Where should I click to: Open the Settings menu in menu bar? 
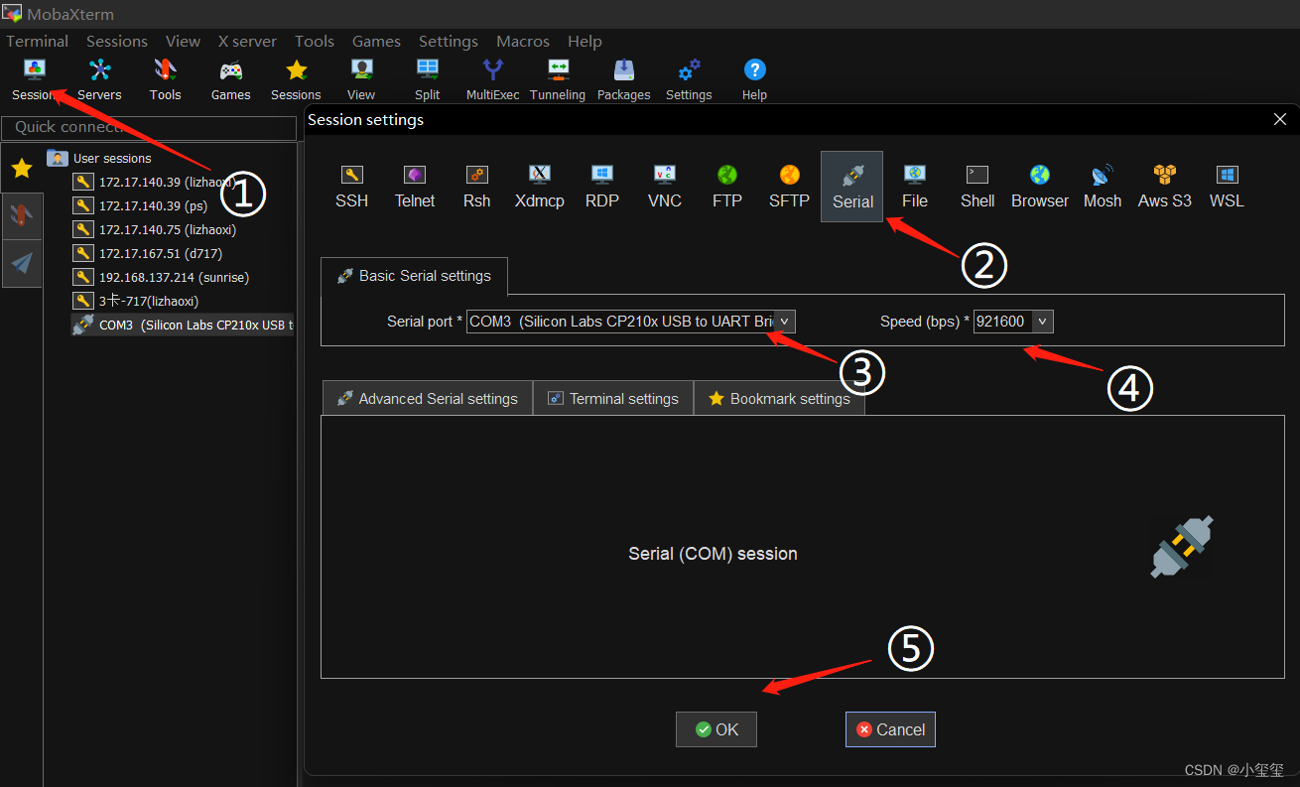[449, 41]
